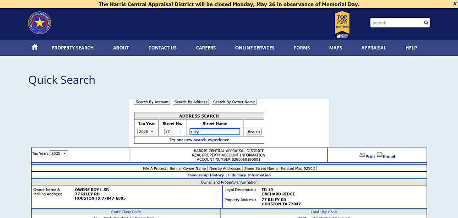
Task: Click the owner name OWENS ROY L SR
Action: pos(92,190)
